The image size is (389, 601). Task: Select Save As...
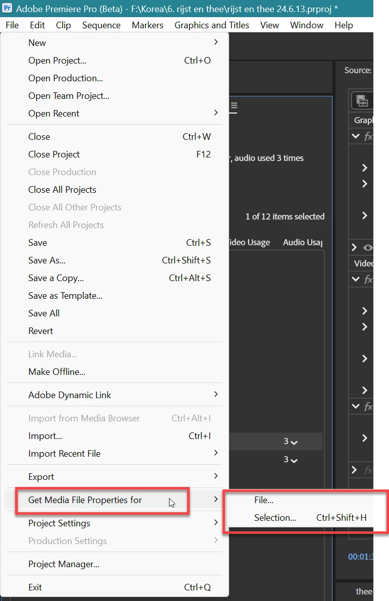pos(115,260)
